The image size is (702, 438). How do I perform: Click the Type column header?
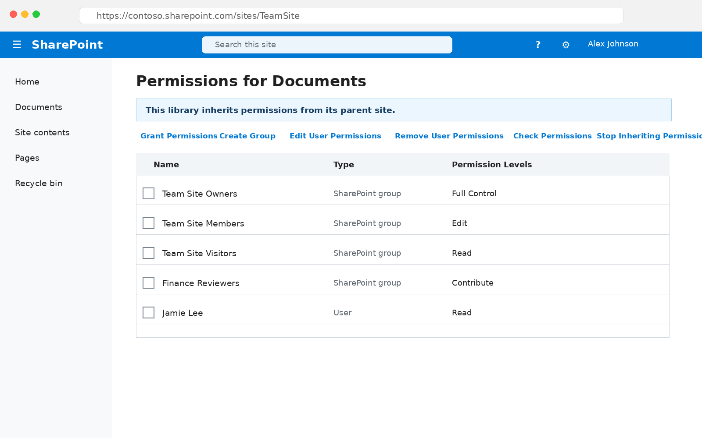pyautogui.click(x=344, y=165)
